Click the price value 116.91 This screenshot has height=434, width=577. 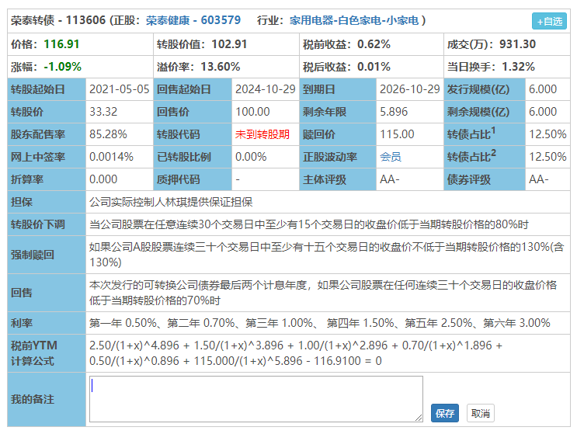click(x=61, y=44)
